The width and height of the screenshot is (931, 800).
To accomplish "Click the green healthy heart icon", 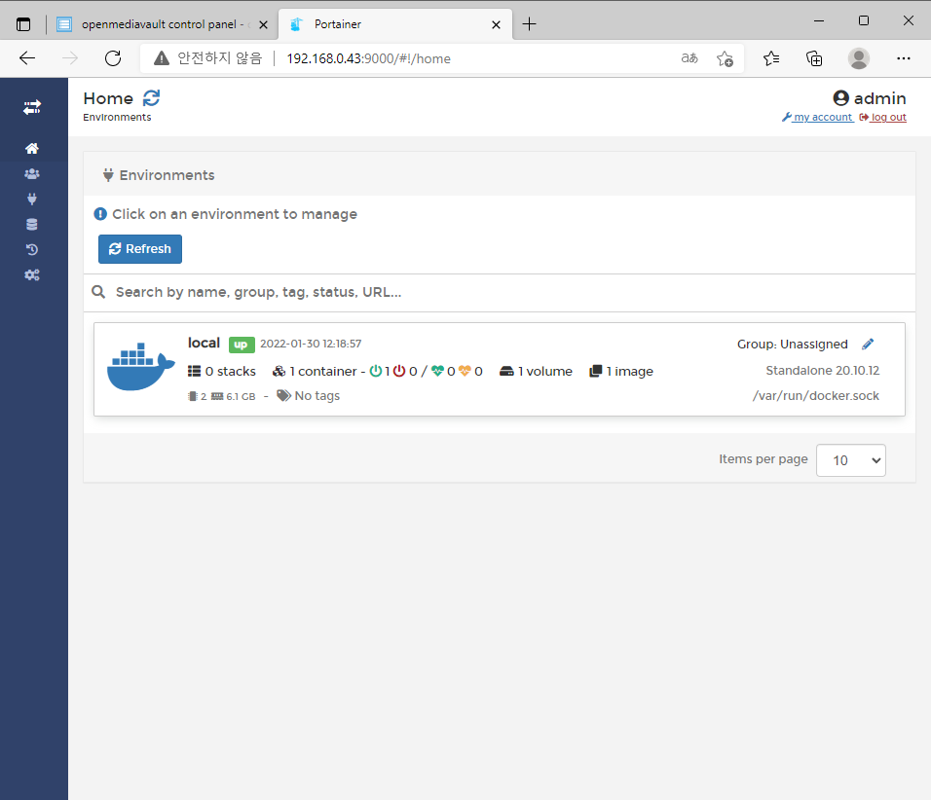I will [437, 371].
